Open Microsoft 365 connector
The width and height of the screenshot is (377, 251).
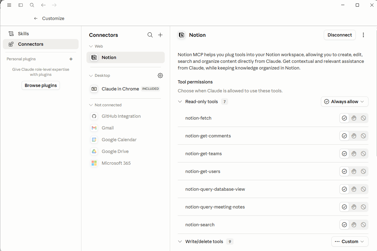pyautogui.click(x=125, y=163)
